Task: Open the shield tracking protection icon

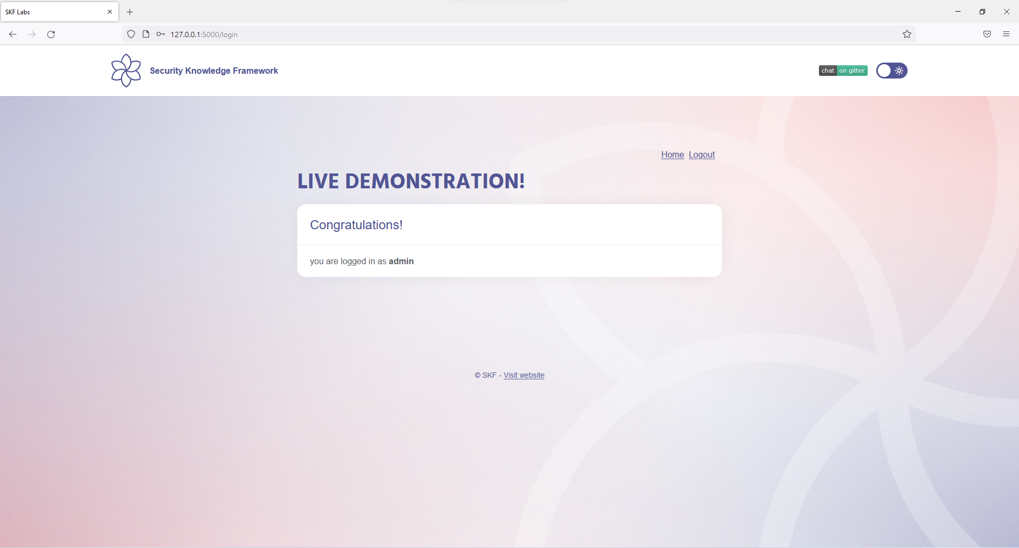Action: [131, 34]
